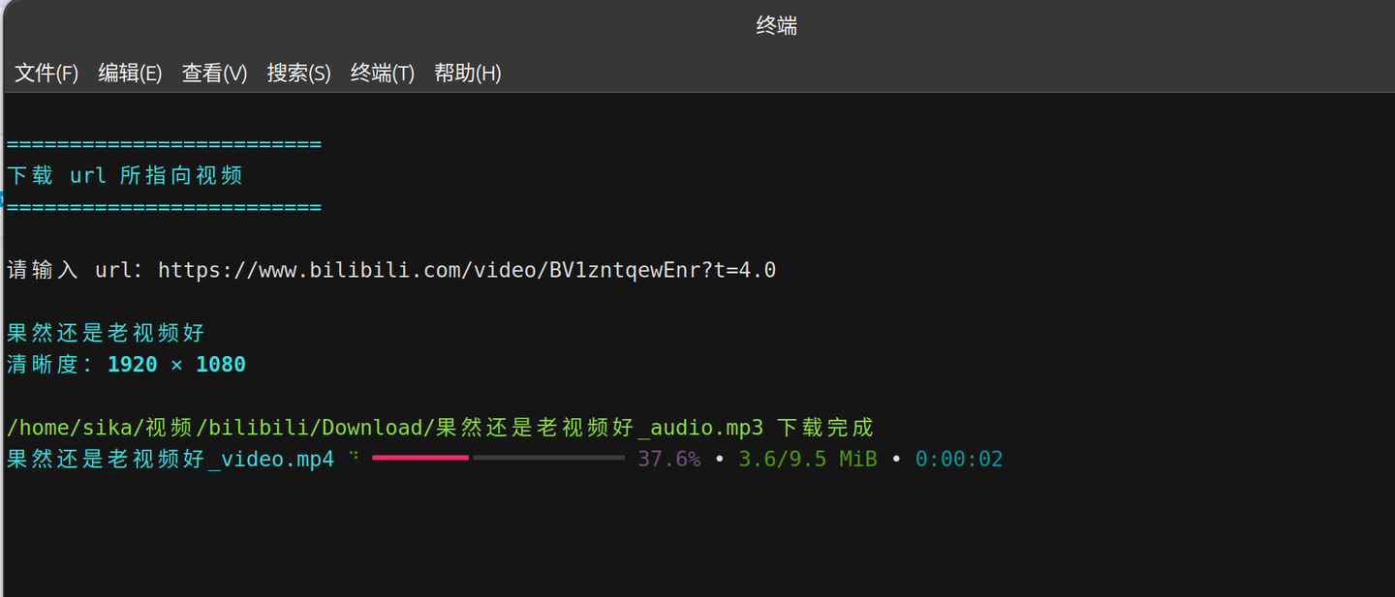Open the 编辑(E) menu
The height and width of the screenshot is (597, 1395).
[x=130, y=73]
